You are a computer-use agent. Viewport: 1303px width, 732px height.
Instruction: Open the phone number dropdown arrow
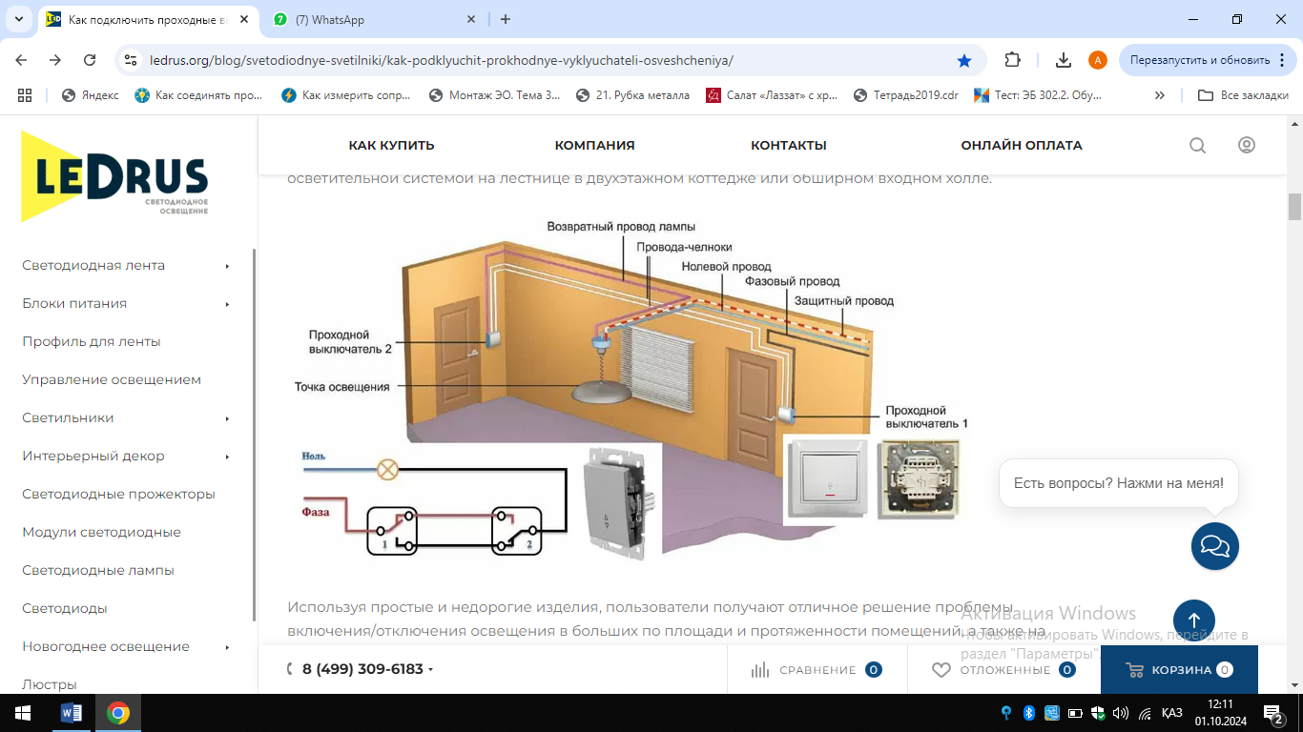coord(431,670)
